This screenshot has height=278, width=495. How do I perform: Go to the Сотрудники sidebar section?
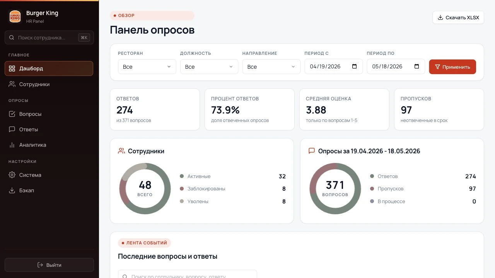(x=49, y=84)
